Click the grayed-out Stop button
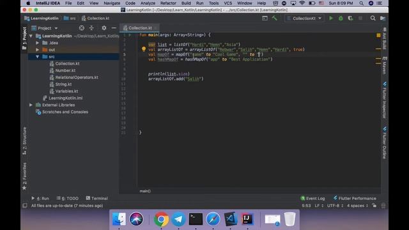409x230 pixels. click(360, 19)
